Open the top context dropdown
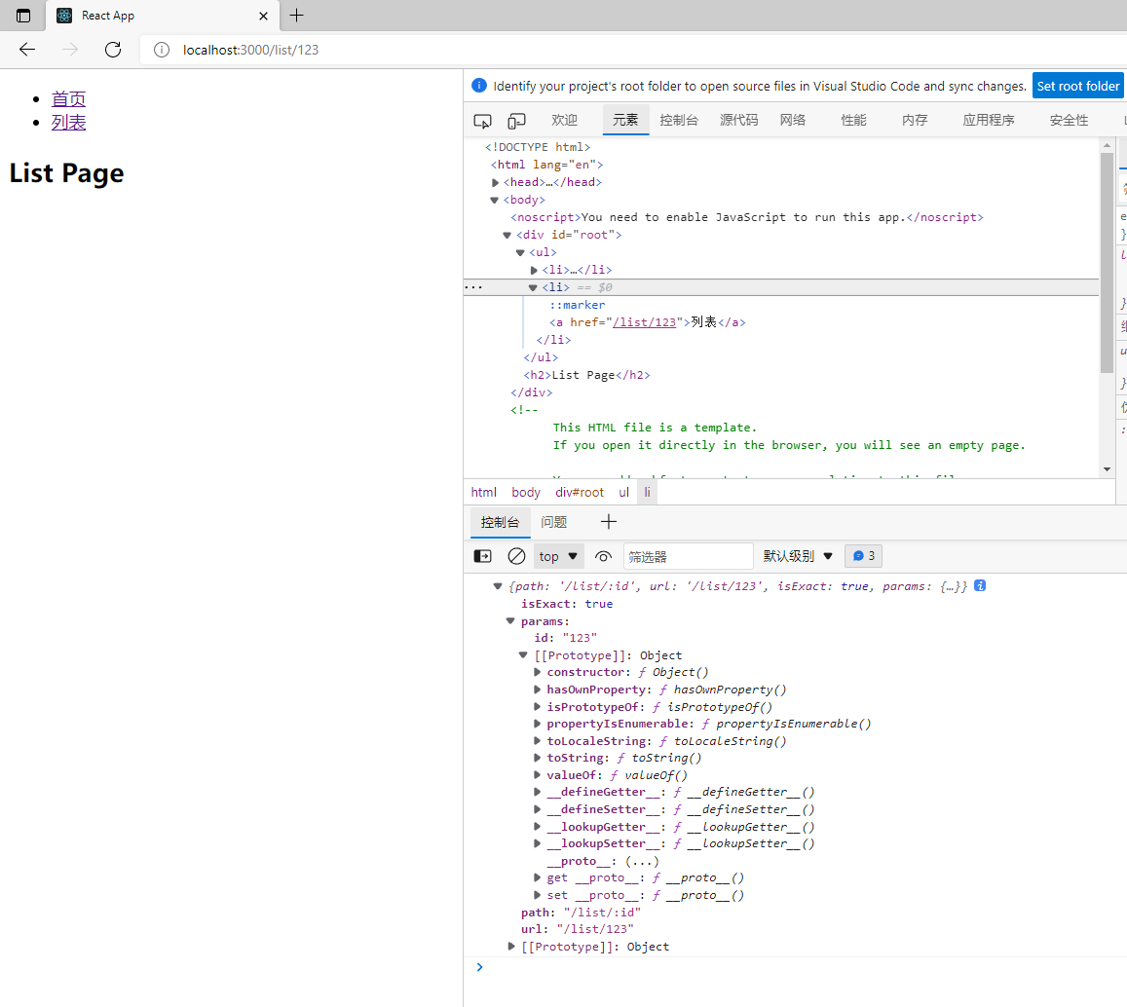Image resolution: width=1127 pixels, height=1007 pixels. pos(558,556)
